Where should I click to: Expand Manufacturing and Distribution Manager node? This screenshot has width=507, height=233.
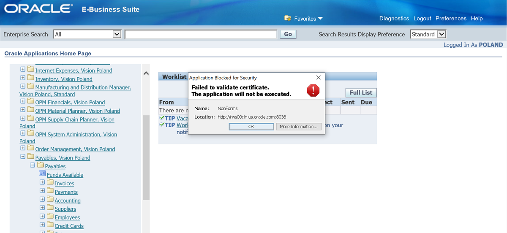pos(23,87)
